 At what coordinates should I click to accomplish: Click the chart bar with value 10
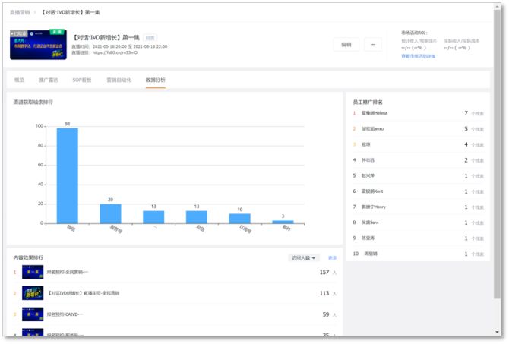240,218
